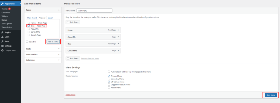Check the Home — Front Page checkbox
280x103 pixels.
[x=29, y=23]
